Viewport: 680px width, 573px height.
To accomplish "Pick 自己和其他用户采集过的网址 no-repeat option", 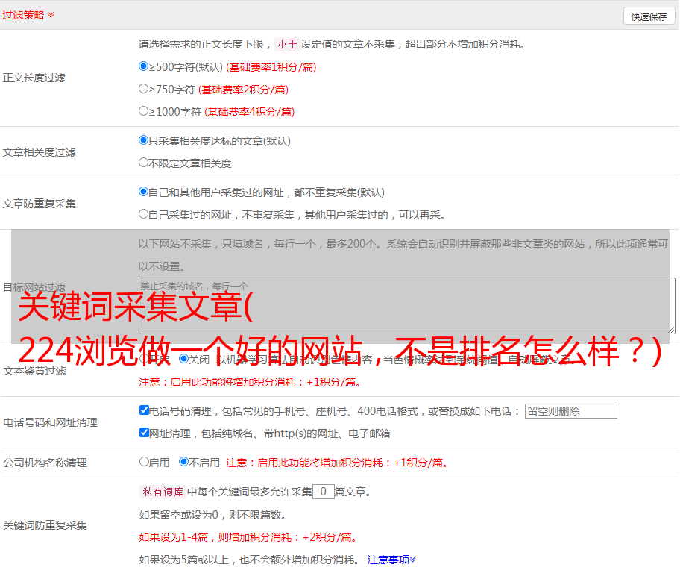I will coord(144,192).
